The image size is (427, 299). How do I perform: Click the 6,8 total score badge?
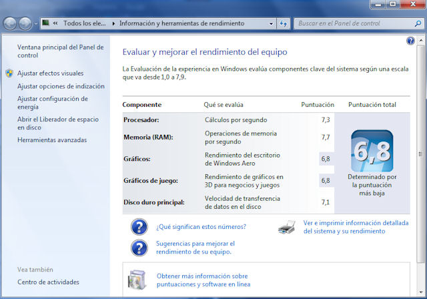pos(372,151)
